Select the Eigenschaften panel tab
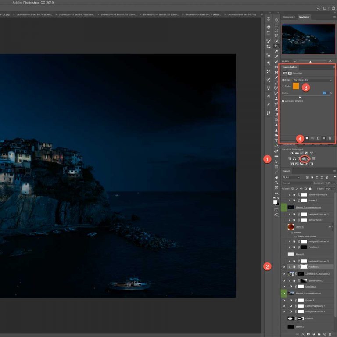 pos(290,67)
